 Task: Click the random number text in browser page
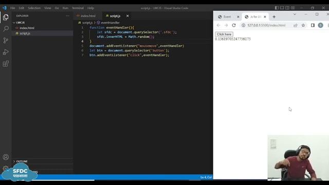[233, 39]
